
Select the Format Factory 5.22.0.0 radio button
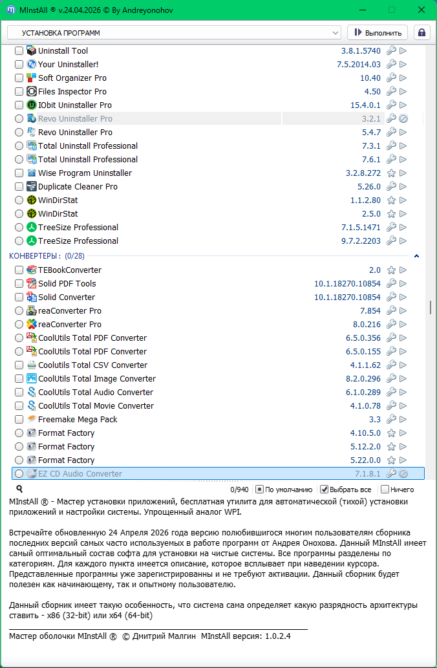coord(19,460)
